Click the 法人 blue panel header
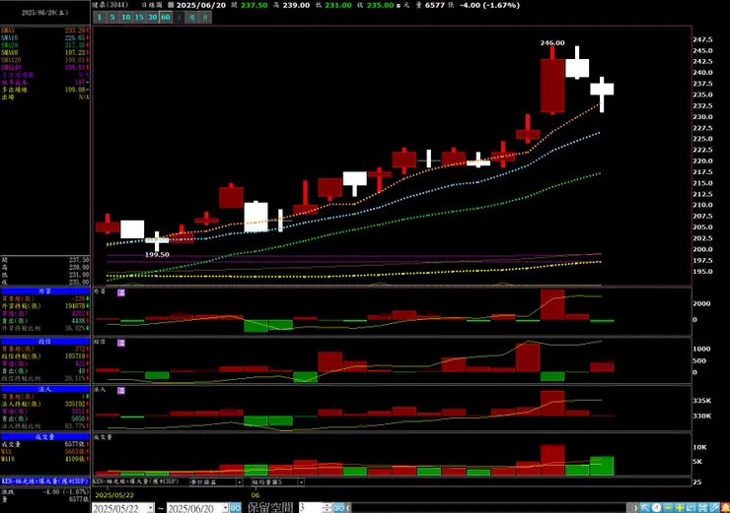The width and height of the screenshot is (730, 513). [44, 389]
